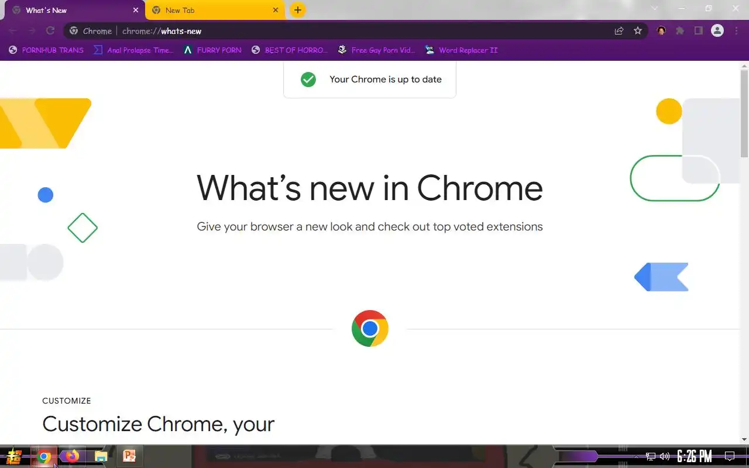Click the Chrome taskbar icon
The height and width of the screenshot is (468, 749).
(44, 456)
